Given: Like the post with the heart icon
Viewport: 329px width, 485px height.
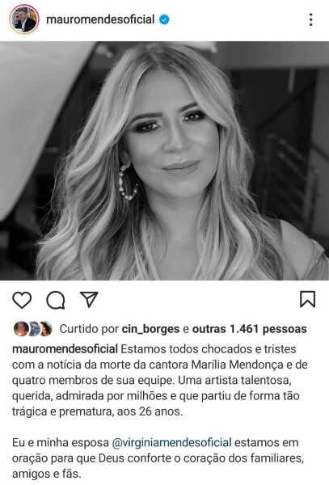Looking at the screenshot, I should 22,300.
